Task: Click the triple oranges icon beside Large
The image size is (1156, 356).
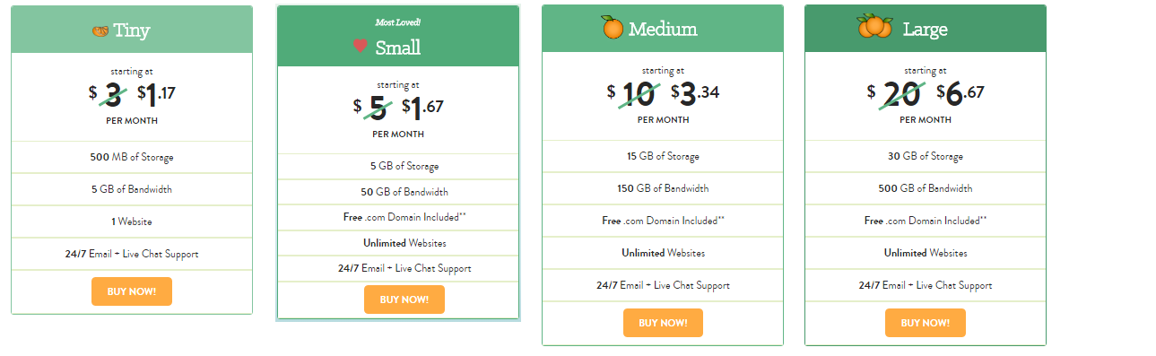Action: (874, 27)
